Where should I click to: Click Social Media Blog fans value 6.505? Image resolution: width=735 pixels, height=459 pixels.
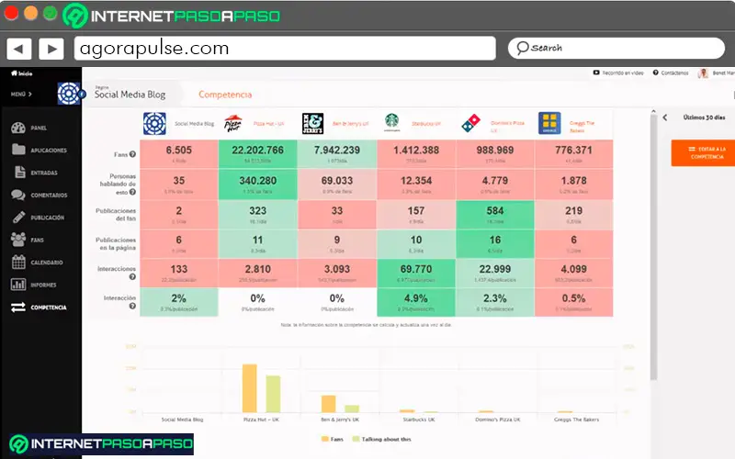tap(179, 151)
